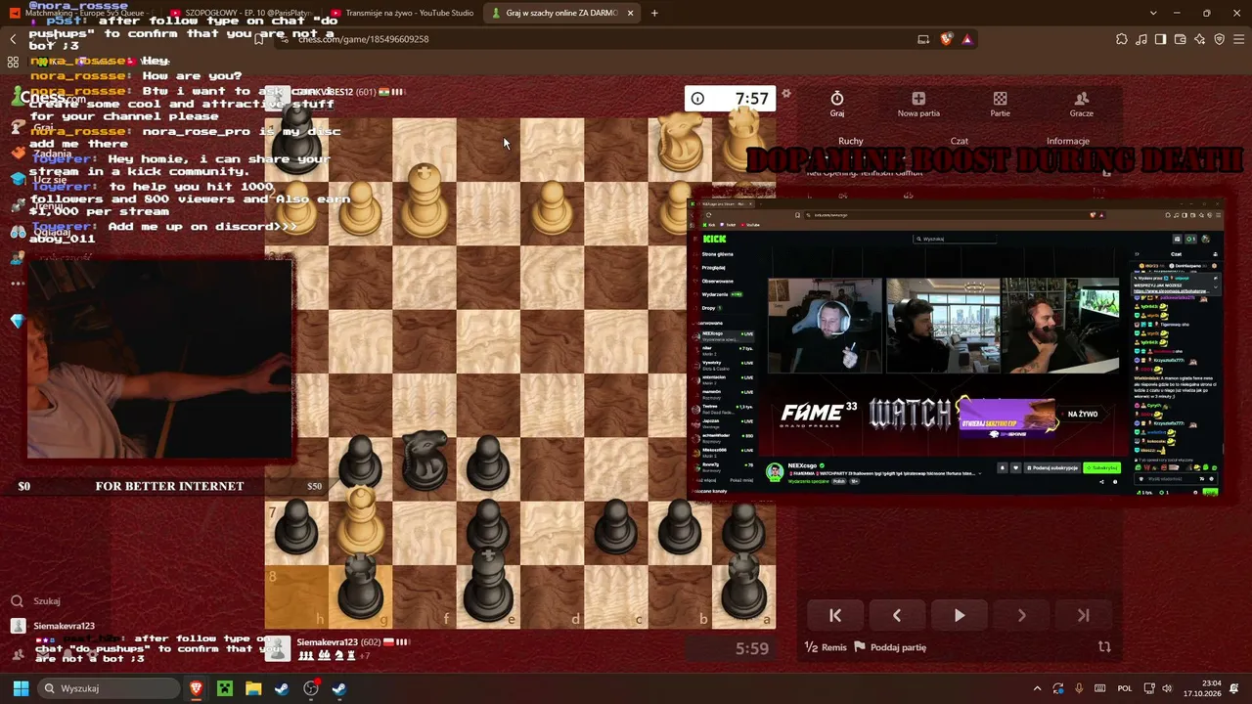Open the Brave playlist music note icon
1252x704 pixels.
[x=1140, y=39]
